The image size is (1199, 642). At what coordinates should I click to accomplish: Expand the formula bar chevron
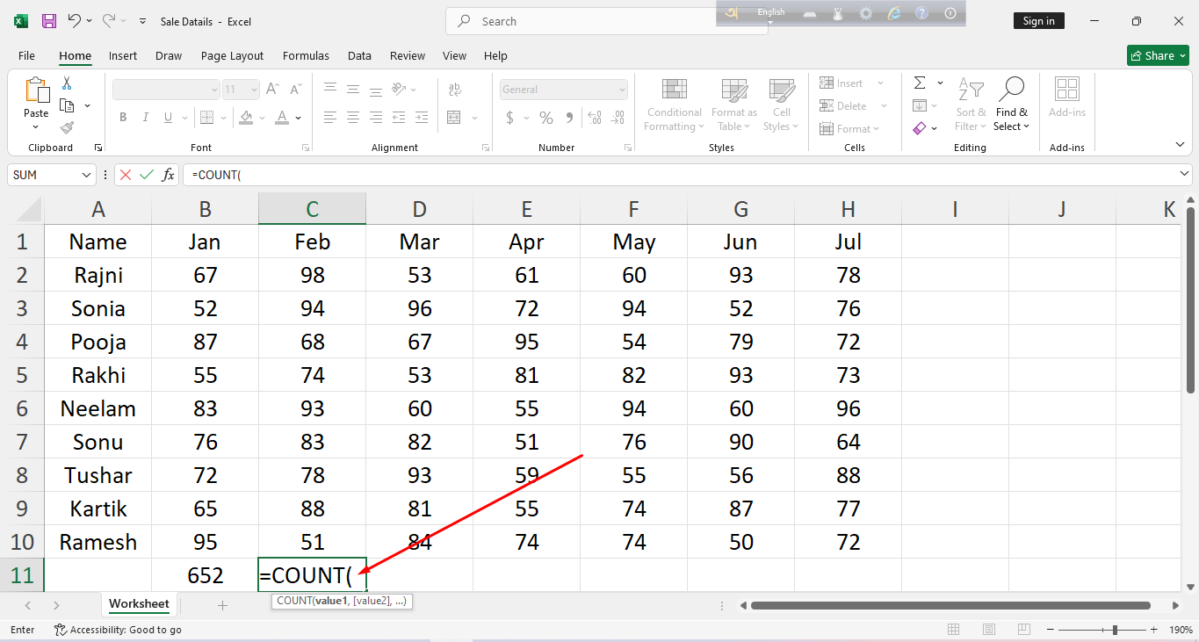(1185, 174)
